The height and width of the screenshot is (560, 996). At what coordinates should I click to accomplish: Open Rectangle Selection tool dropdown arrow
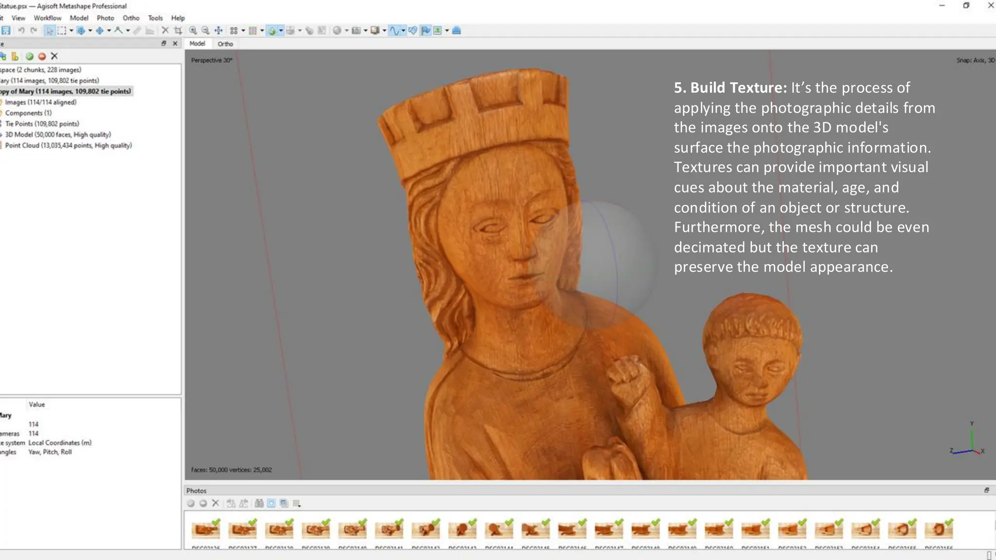point(71,31)
